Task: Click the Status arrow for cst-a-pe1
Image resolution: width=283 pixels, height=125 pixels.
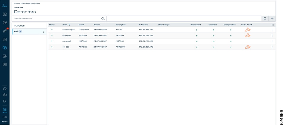Action: tap(52, 36)
